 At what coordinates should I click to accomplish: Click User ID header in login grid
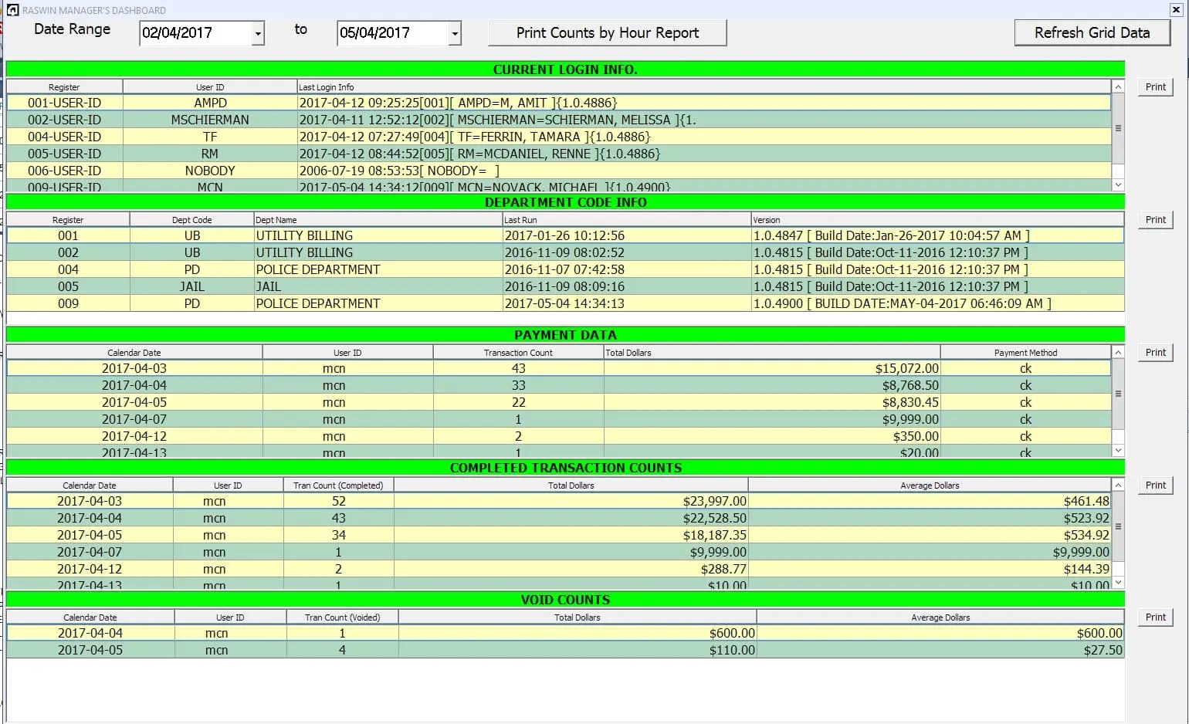tap(210, 87)
